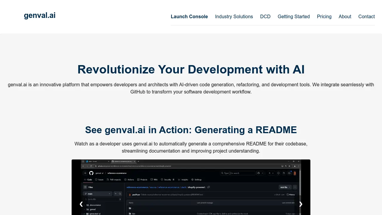Select the Security tab in demo screenshot
The height and width of the screenshot is (215, 382).
(167, 180)
